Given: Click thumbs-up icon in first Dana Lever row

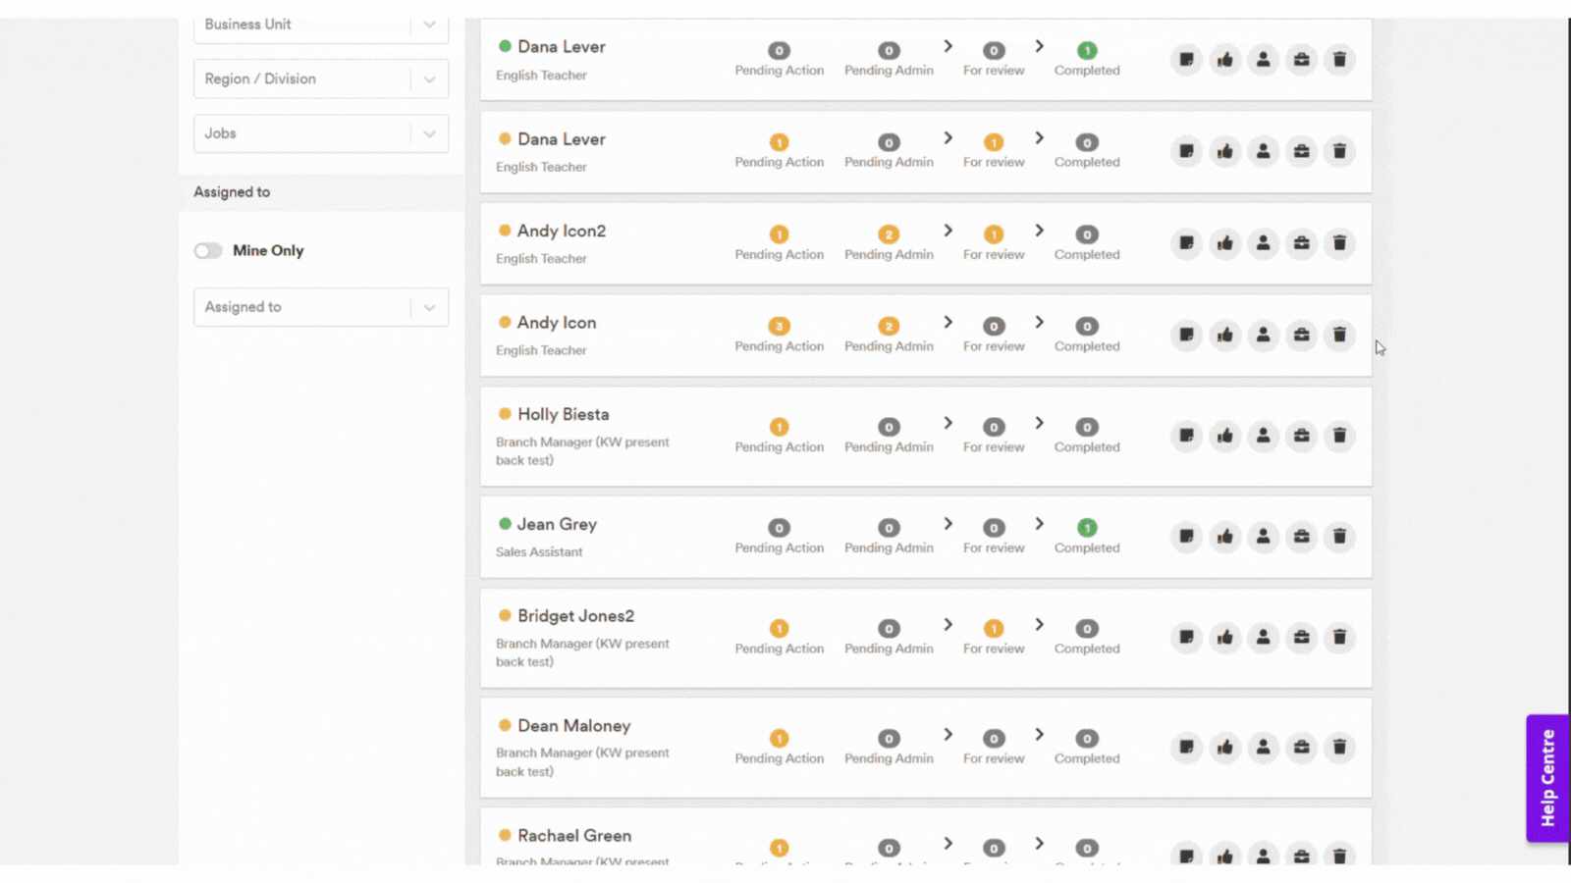Looking at the screenshot, I should (x=1225, y=60).
